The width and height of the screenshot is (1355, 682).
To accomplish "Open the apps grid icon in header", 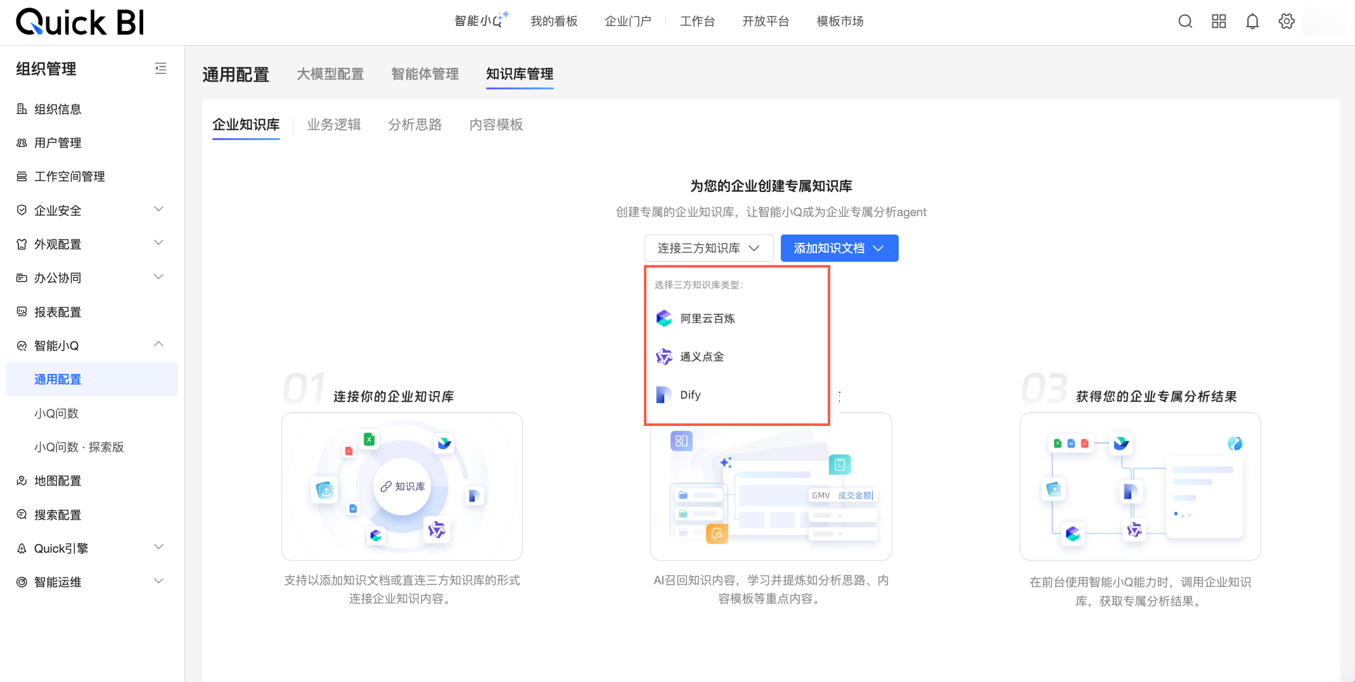I will coord(1219,22).
